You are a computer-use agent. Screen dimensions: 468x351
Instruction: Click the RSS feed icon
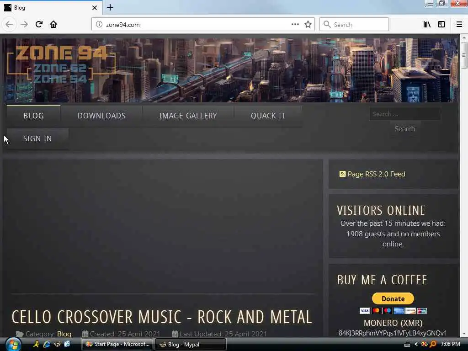pos(342,174)
